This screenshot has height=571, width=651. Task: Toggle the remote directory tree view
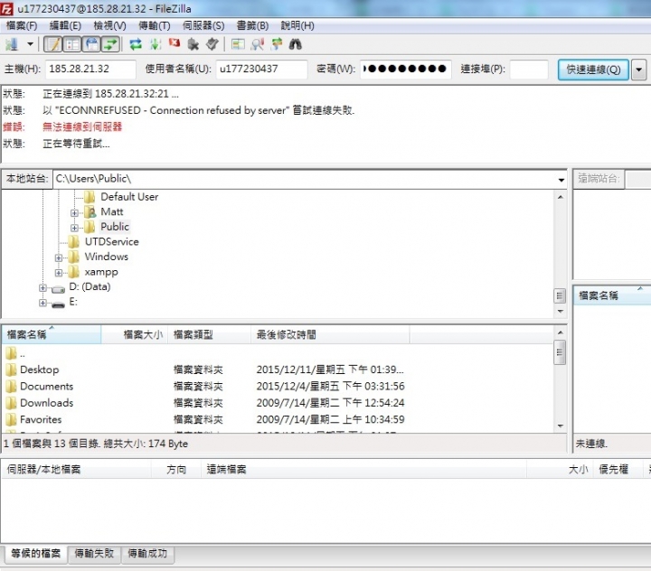(x=91, y=44)
